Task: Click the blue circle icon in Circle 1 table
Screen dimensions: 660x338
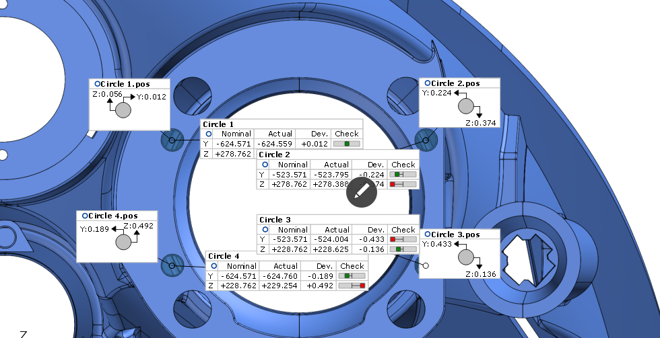Action: (208, 134)
